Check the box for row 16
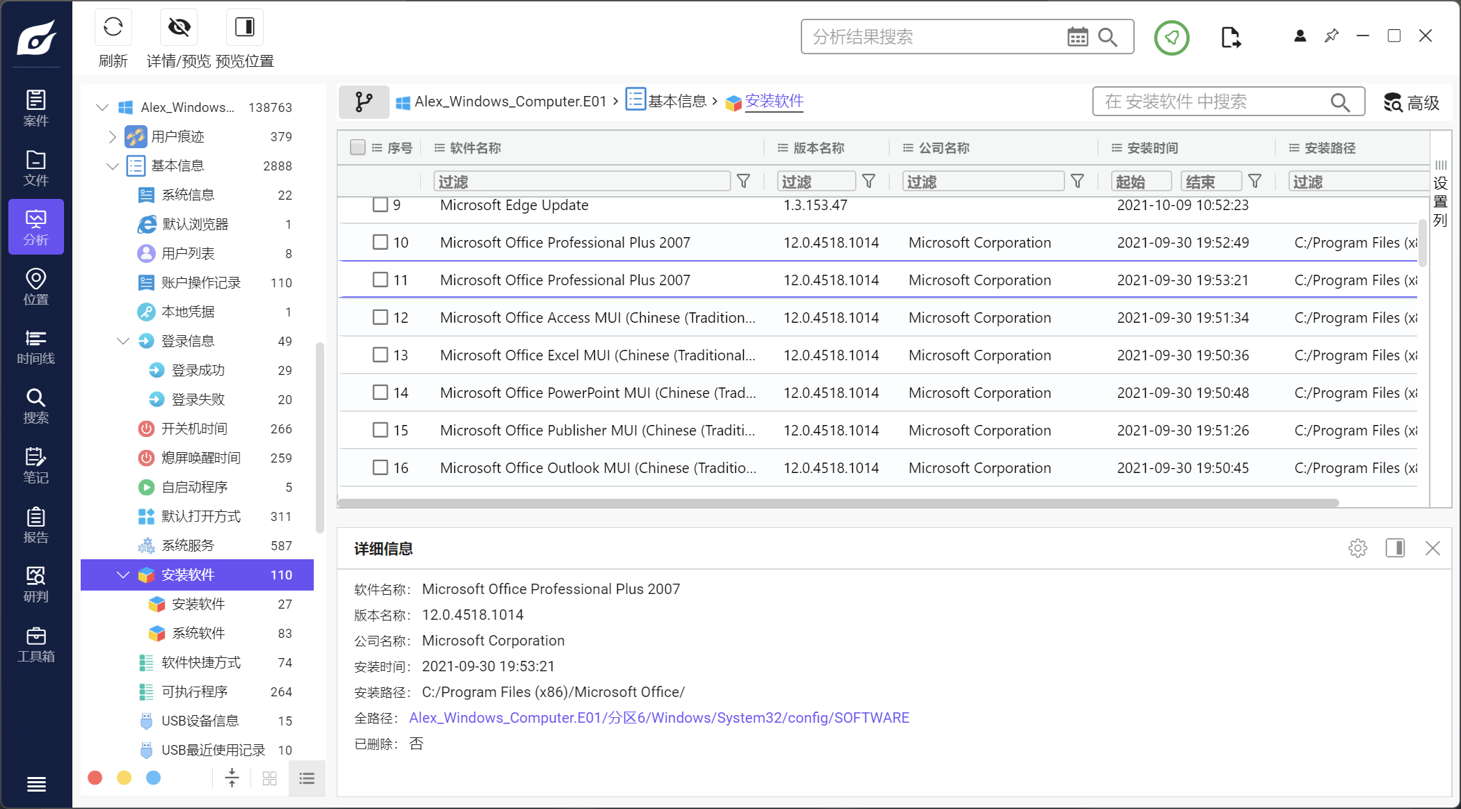 pyautogui.click(x=380, y=467)
